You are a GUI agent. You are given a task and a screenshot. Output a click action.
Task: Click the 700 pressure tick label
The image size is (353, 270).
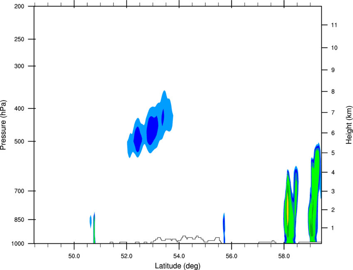click(x=19, y=191)
